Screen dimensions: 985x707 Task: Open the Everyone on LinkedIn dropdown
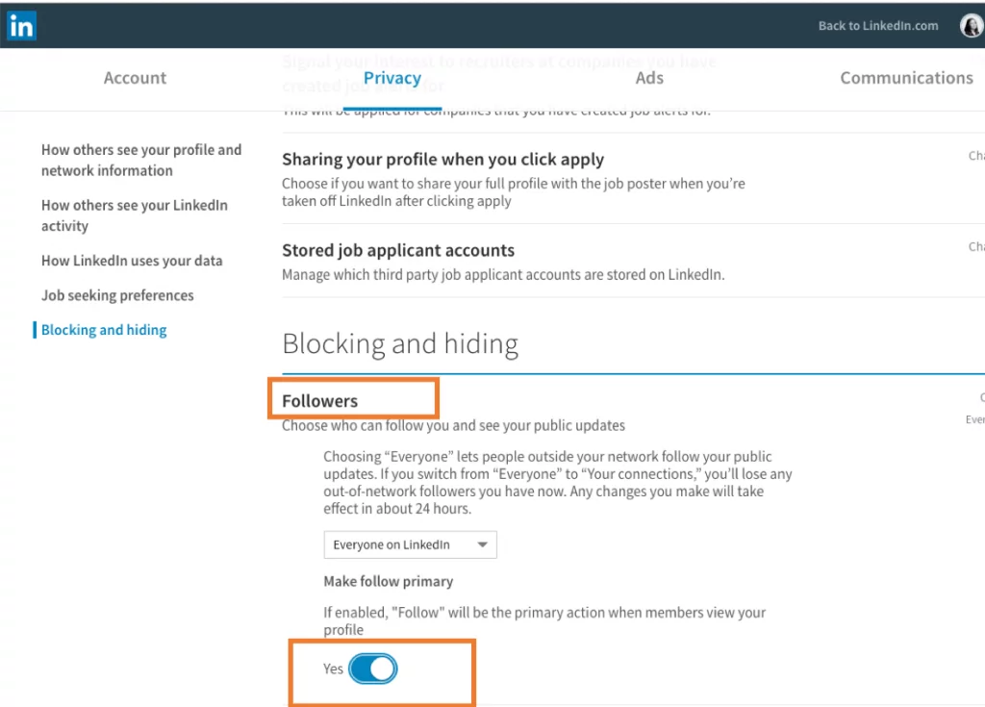(410, 544)
